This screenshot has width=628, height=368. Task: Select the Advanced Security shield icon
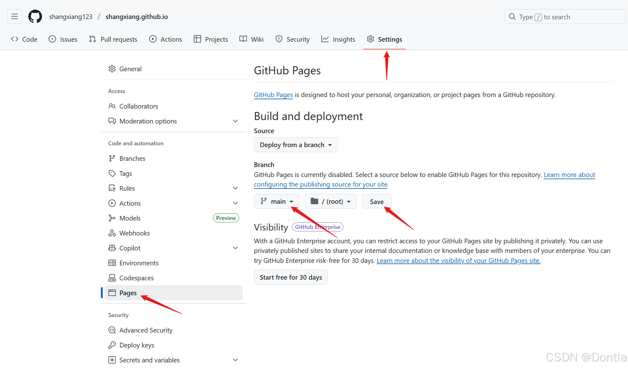coord(112,330)
